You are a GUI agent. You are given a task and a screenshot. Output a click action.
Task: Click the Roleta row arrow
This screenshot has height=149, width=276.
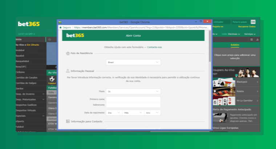(x=257, y=91)
